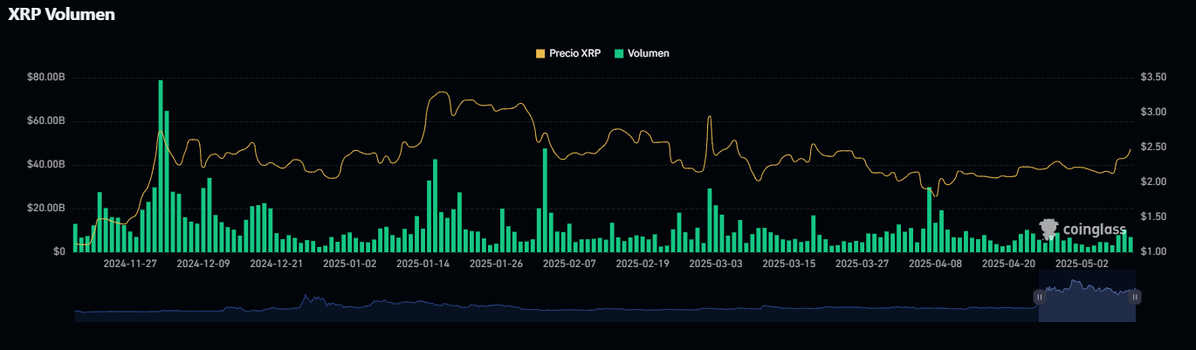Click the 2025-02-19 date label

(x=643, y=263)
